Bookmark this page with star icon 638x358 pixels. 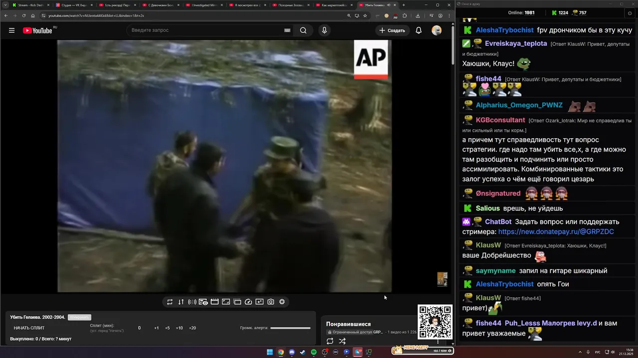tap(365, 15)
